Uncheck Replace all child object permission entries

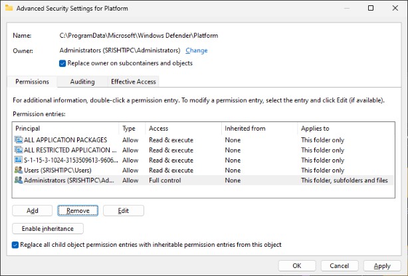click(16, 245)
